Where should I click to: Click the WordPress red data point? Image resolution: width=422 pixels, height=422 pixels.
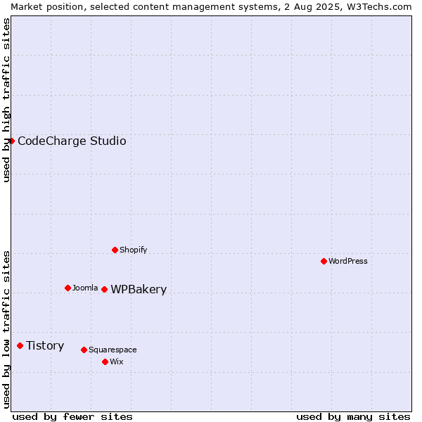click(x=324, y=261)
